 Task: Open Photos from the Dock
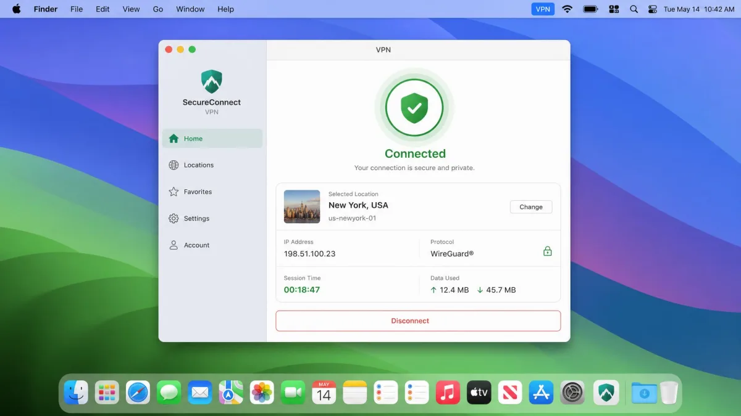262,392
